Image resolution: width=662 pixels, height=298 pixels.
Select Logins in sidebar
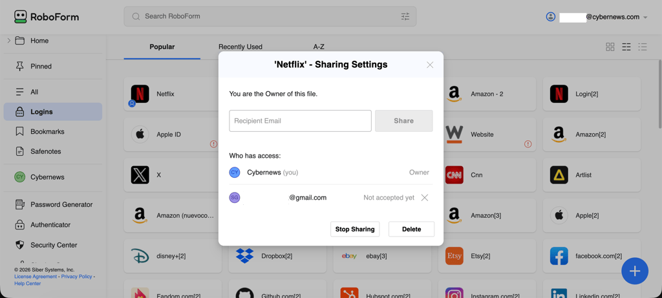coord(53,112)
